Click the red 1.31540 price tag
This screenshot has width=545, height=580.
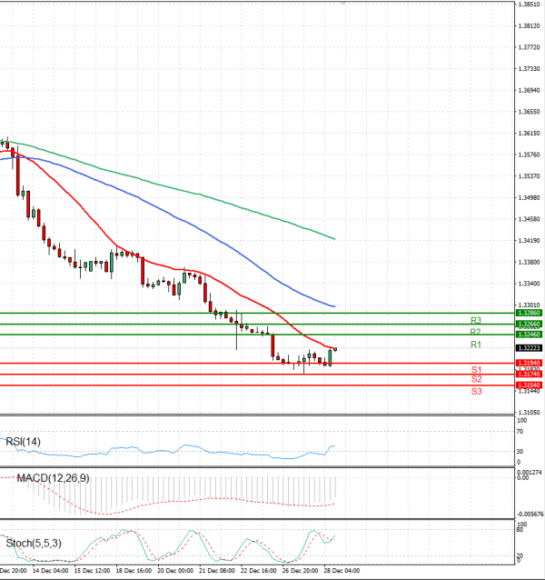529,385
